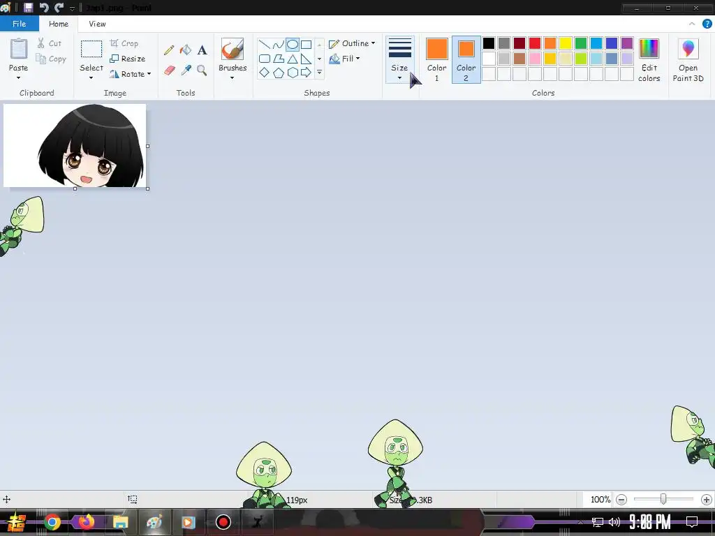Image resolution: width=715 pixels, height=536 pixels.
Task: Choose the Right arrow shape
Action: point(306,73)
